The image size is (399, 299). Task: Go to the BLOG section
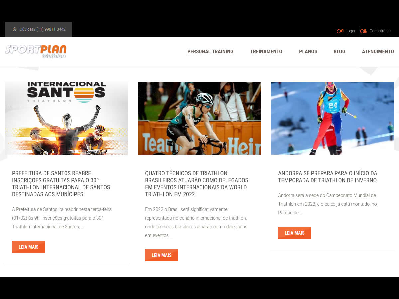click(x=339, y=51)
